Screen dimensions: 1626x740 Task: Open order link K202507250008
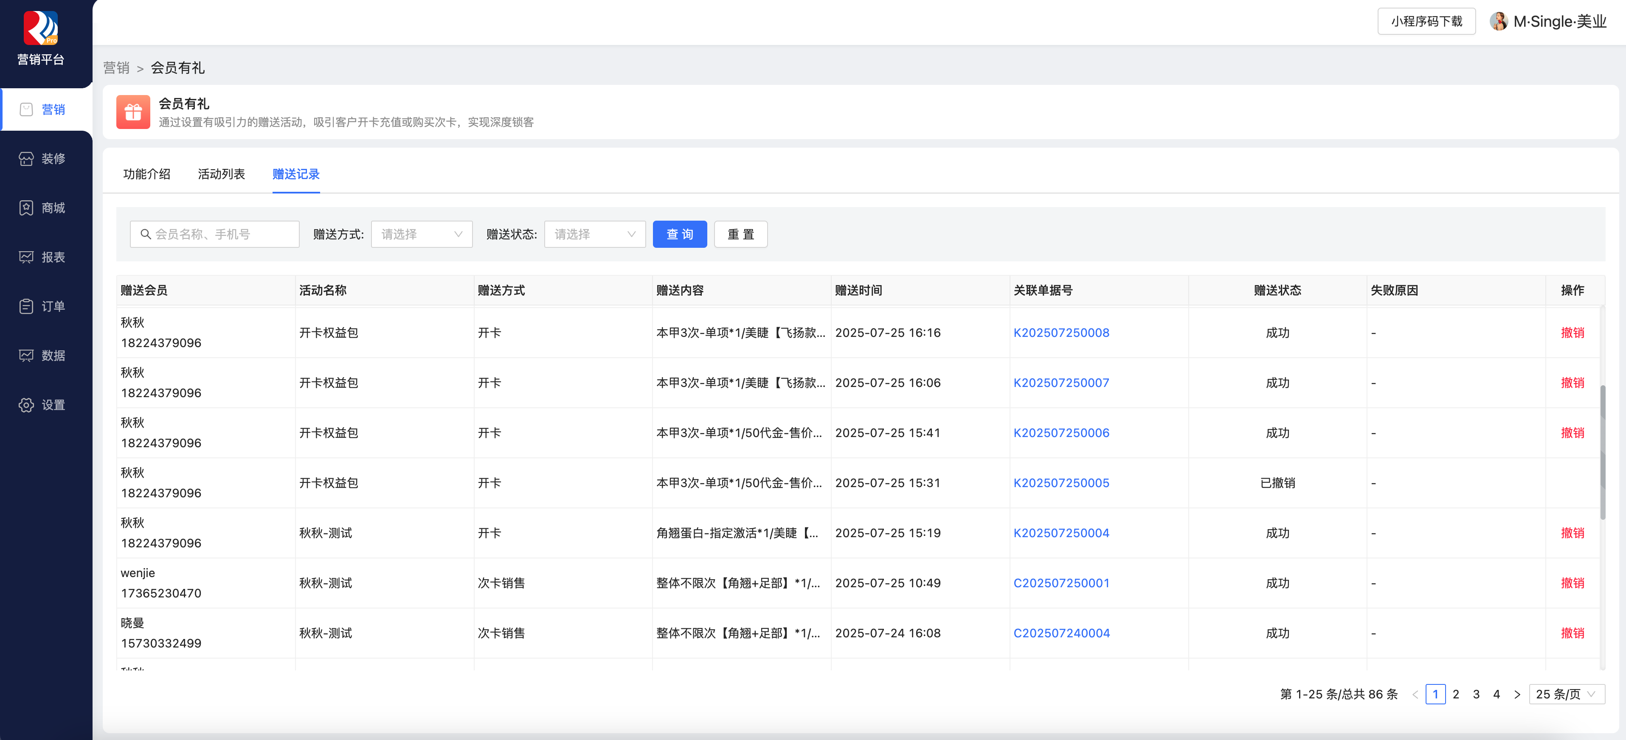(1061, 333)
